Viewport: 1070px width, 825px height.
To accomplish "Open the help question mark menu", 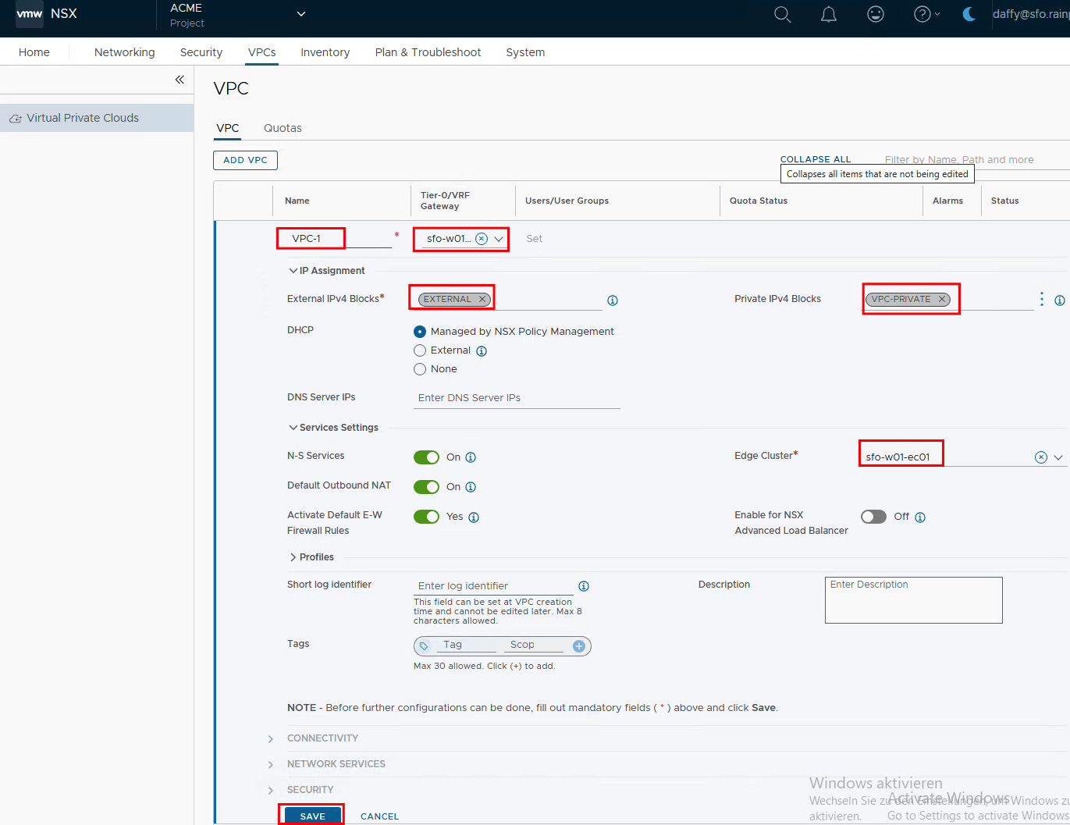I will click(x=925, y=15).
